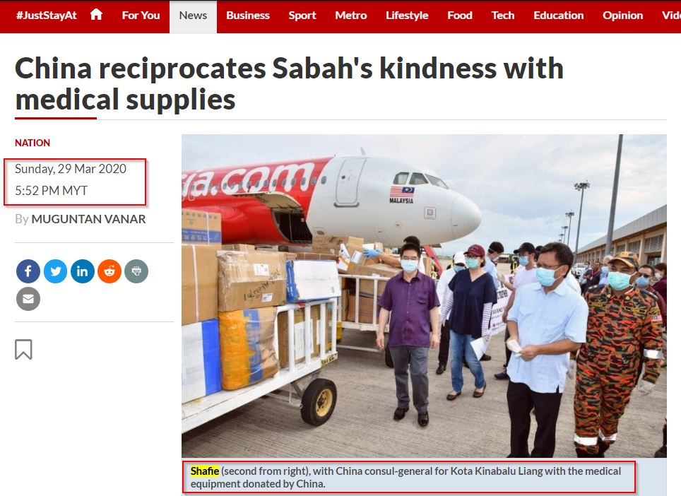Open the Food section
Screen dimensions: 681x496
(x=460, y=16)
